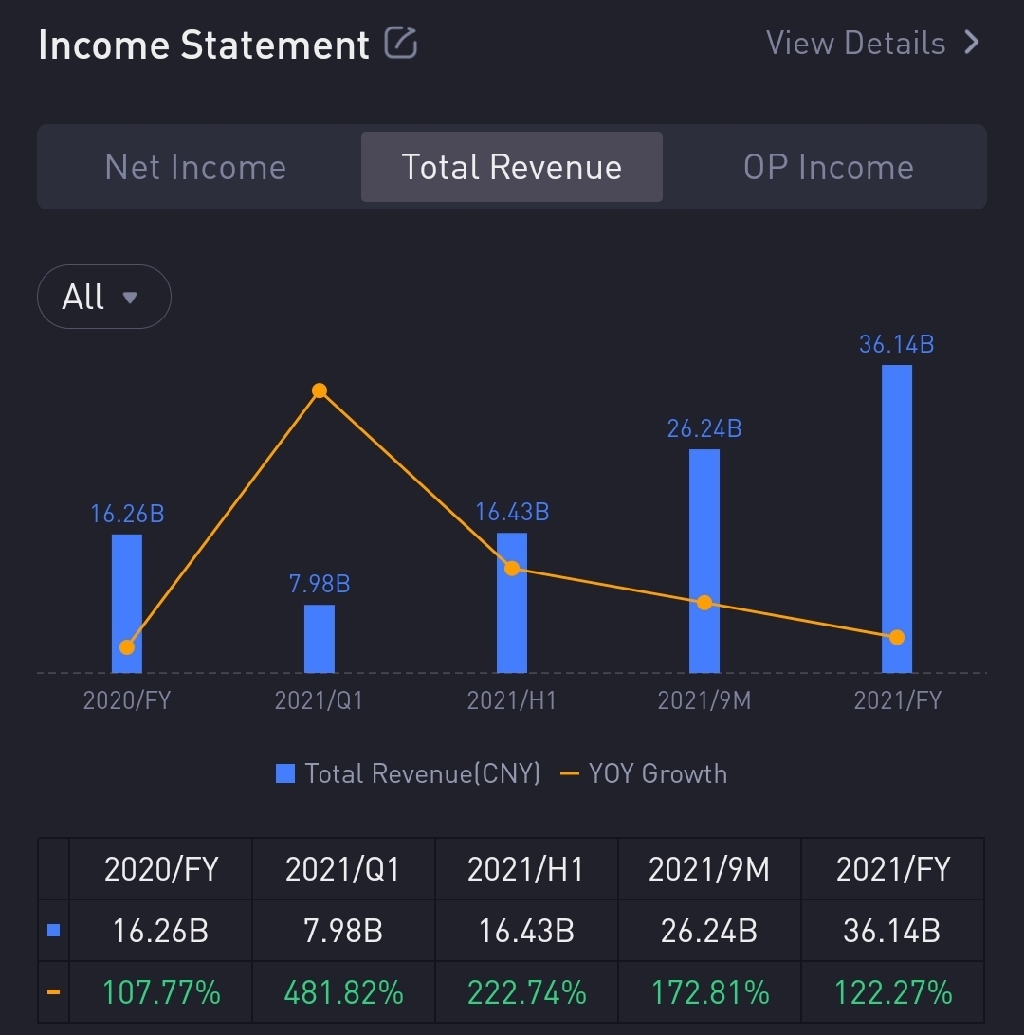Click the 481.82% growth cell
This screenshot has height=1035, width=1024.
343,992
